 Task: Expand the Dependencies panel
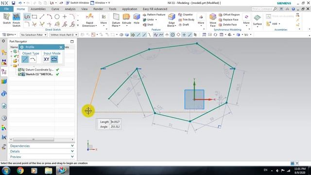pyautogui.click(x=42, y=146)
